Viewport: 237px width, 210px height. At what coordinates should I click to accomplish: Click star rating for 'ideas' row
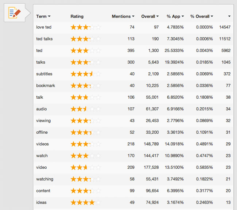click(x=86, y=202)
